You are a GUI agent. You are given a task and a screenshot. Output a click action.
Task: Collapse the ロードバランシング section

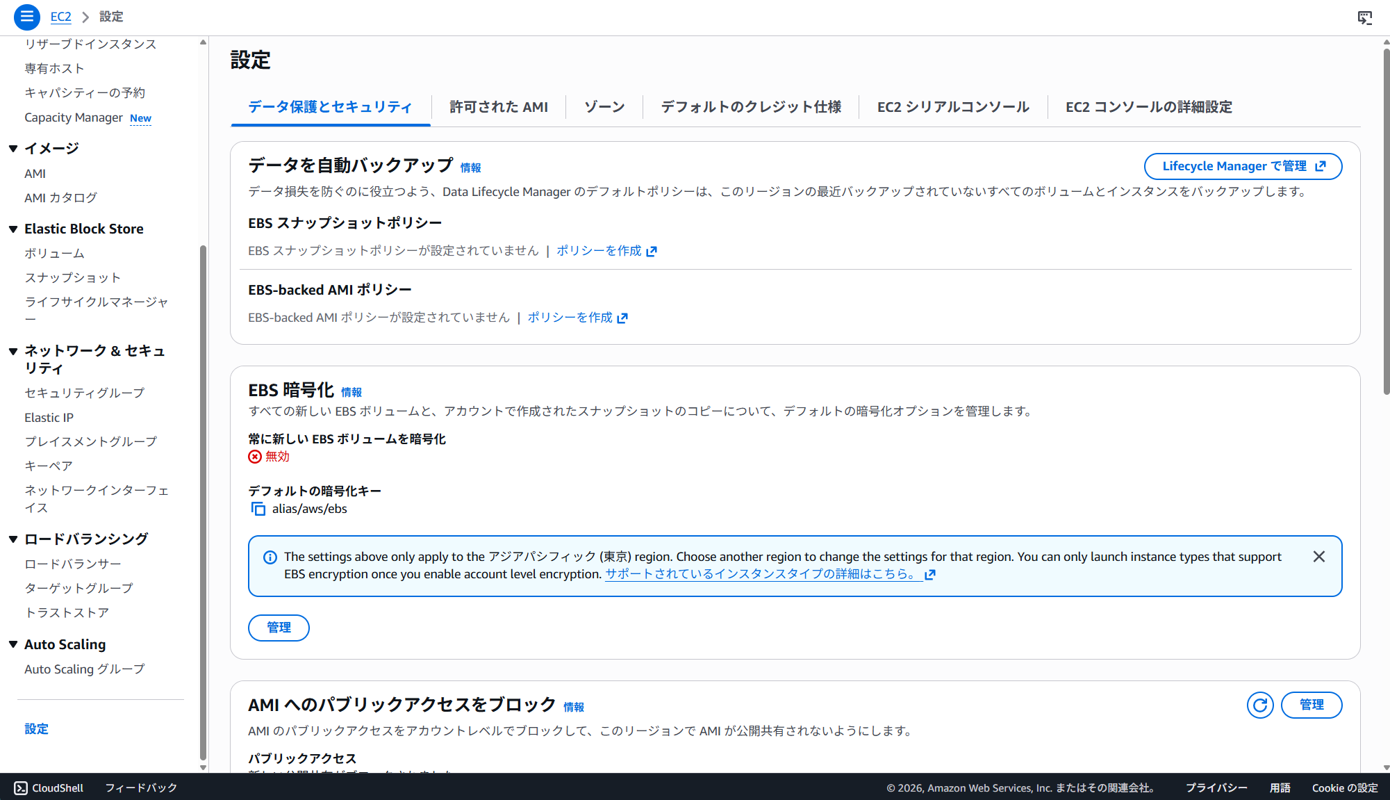[13, 538]
